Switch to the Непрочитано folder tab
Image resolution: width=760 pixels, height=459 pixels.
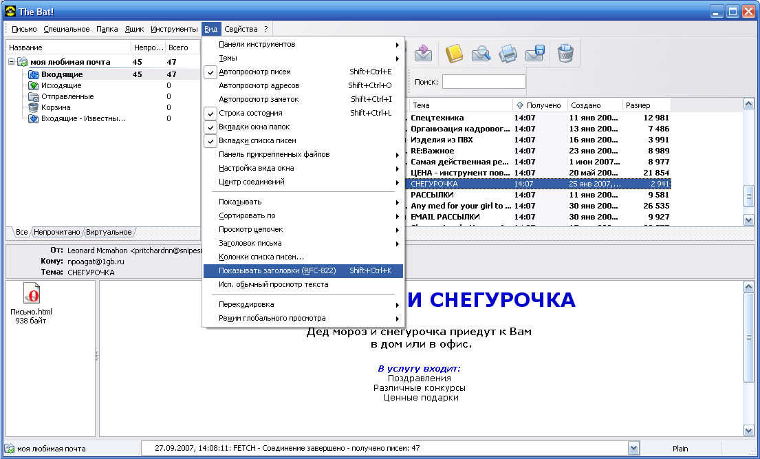click(58, 232)
